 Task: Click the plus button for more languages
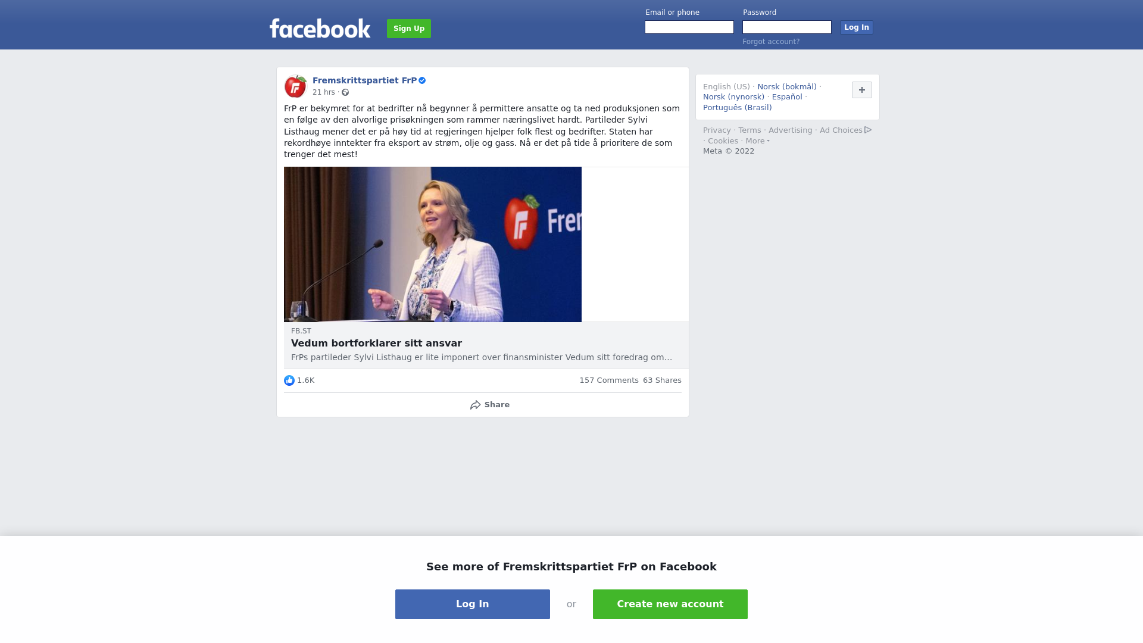862,90
